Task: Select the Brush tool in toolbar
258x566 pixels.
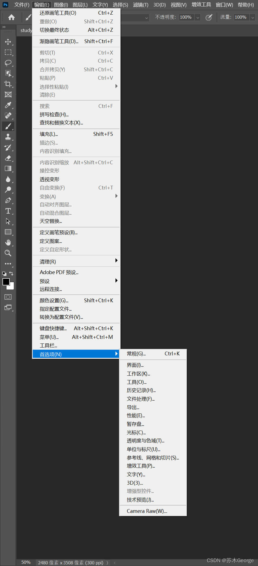Action: 8,126
